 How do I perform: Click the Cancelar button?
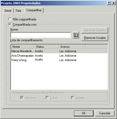point(105,113)
